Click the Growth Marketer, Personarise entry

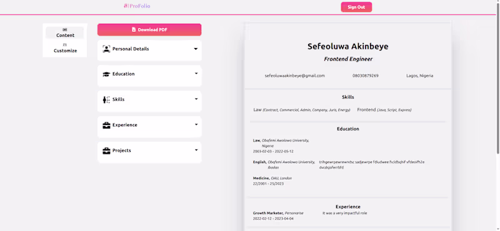pyautogui.click(x=278, y=213)
